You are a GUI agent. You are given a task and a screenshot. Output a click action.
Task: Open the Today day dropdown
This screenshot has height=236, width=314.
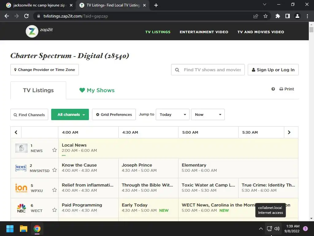click(x=172, y=114)
